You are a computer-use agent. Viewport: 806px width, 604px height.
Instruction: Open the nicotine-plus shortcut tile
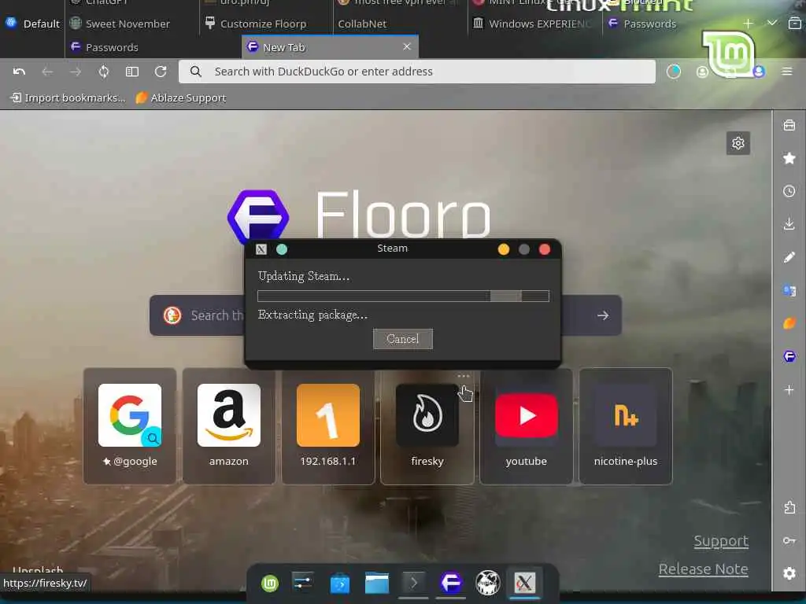point(626,426)
